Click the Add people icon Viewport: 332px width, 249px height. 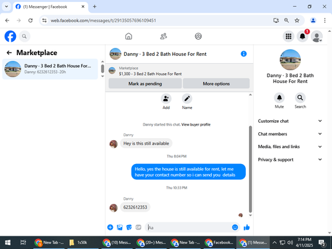pyautogui.click(x=166, y=99)
